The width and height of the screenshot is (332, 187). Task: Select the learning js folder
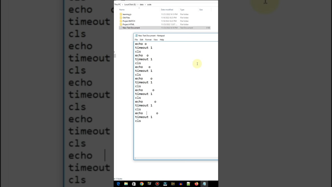coord(127,14)
